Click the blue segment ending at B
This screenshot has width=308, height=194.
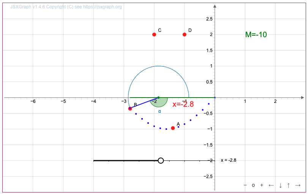[144, 103]
